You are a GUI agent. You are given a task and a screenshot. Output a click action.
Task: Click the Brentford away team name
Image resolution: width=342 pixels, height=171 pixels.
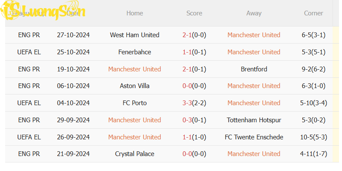(x=254, y=69)
